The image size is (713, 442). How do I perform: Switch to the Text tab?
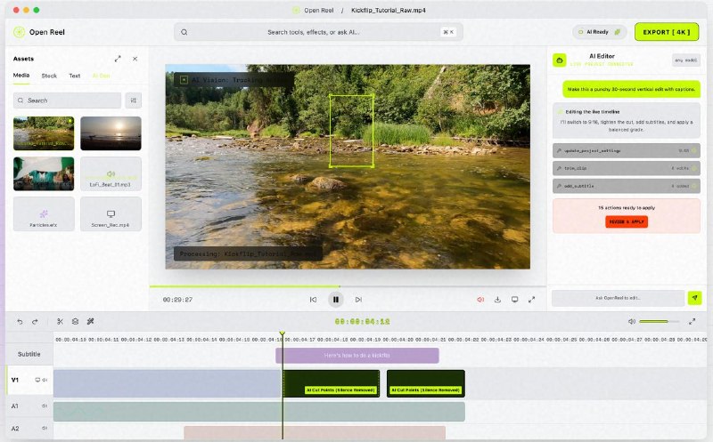point(75,76)
